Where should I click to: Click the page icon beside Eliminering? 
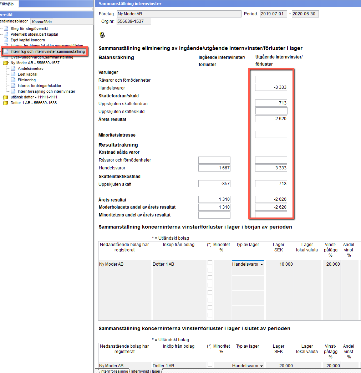[13, 80]
